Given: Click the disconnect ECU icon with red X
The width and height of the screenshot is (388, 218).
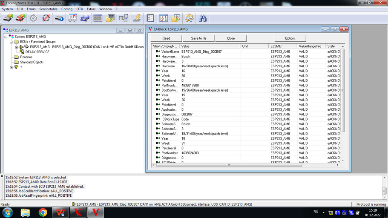Looking at the screenshot, I should point(20,18).
